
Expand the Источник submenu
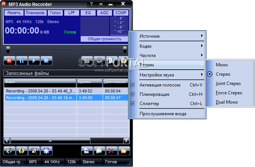tap(167, 36)
